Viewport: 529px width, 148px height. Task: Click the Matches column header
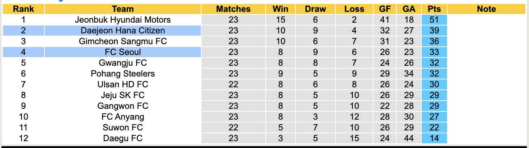(233, 9)
